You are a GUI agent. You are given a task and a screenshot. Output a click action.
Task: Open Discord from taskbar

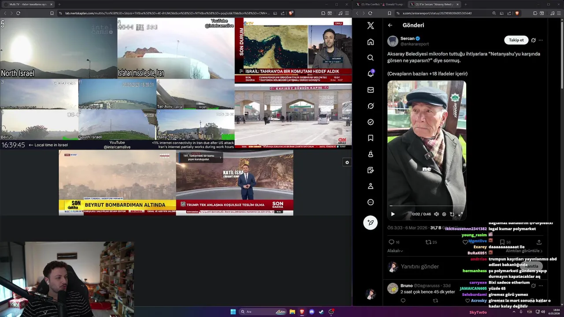coord(312,312)
